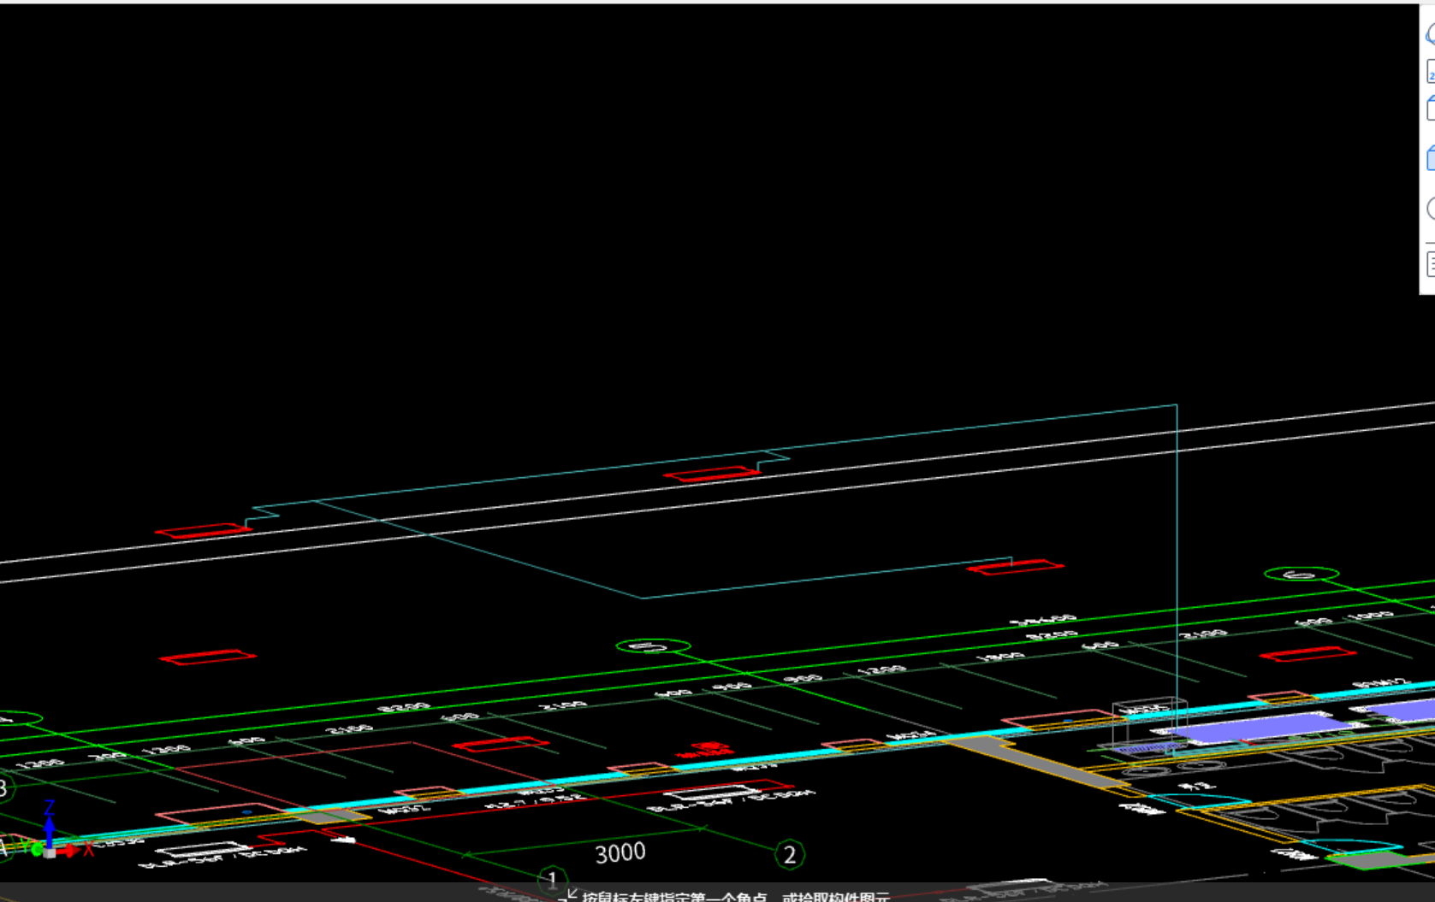Viewport: 1435px width, 902px height.
Task: Open the list icon at side panel bottom
Action: pos(1430,263)
